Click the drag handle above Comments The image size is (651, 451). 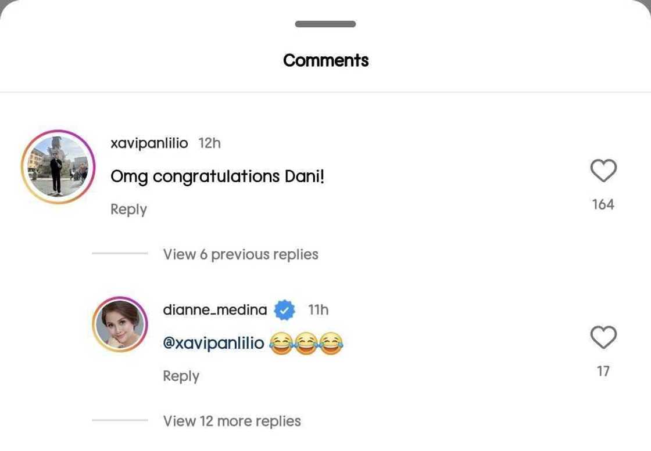pos(325,24)
